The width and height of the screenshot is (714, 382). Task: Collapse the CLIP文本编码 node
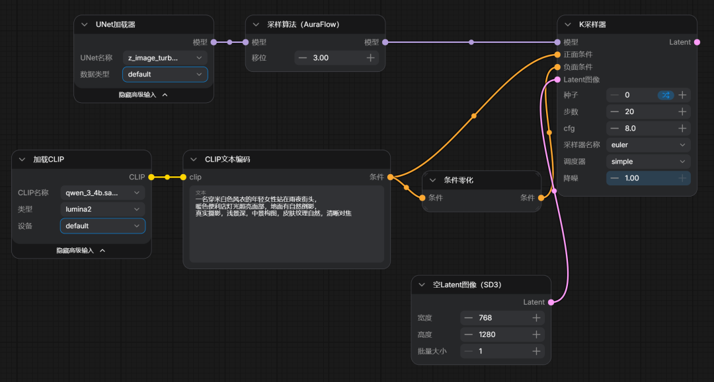click(x=194, y=160)
